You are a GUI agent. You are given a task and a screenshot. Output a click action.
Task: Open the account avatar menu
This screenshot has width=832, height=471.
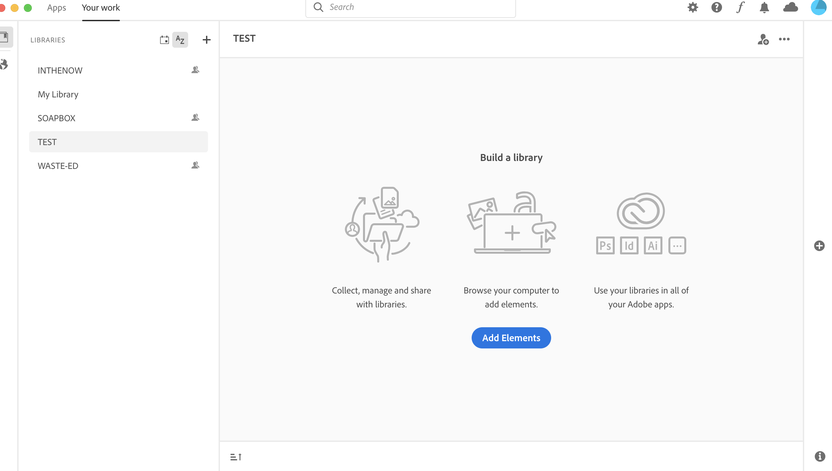point(818,7)
